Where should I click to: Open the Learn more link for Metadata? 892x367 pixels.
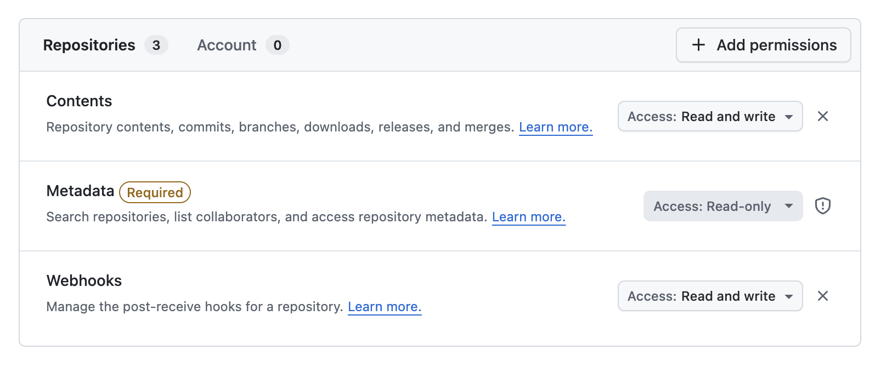pos(528,217)
